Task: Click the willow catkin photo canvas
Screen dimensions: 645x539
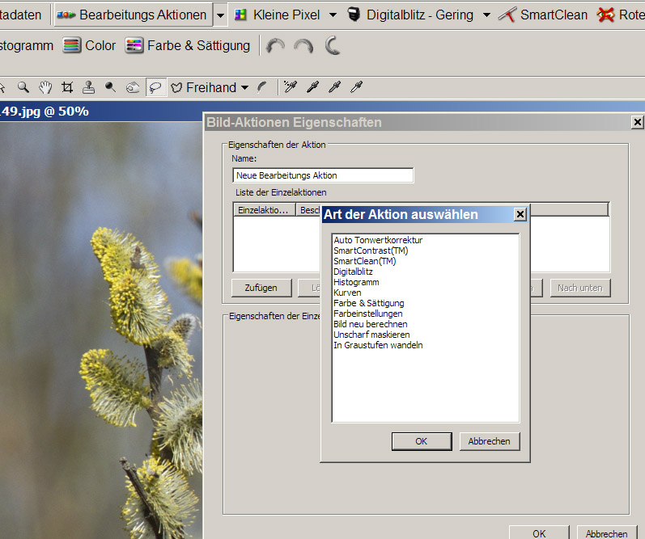Action: coord(101,330)
